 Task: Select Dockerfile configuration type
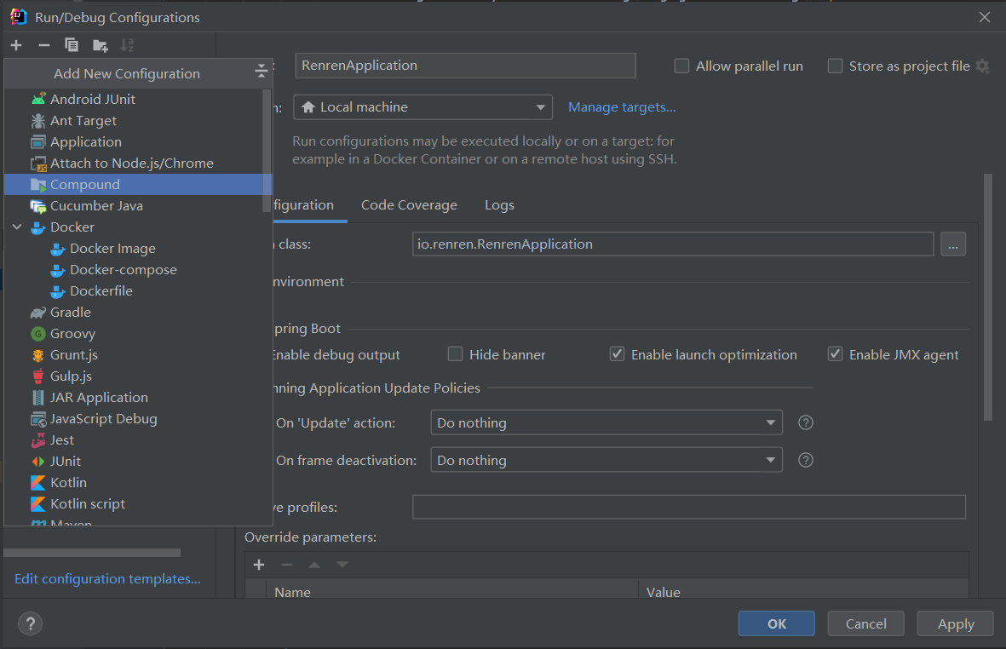click(x=138, y=290)
